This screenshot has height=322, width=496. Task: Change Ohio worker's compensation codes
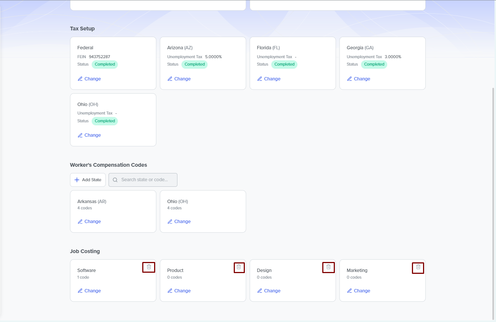pos(179,222)
